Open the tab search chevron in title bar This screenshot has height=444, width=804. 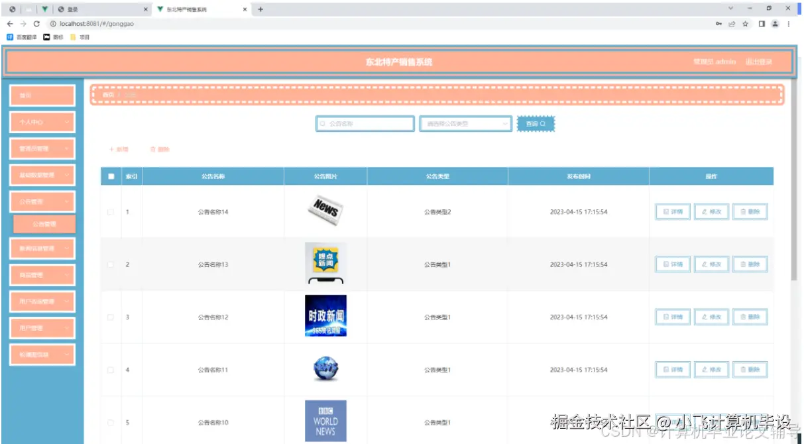(731, 9)
